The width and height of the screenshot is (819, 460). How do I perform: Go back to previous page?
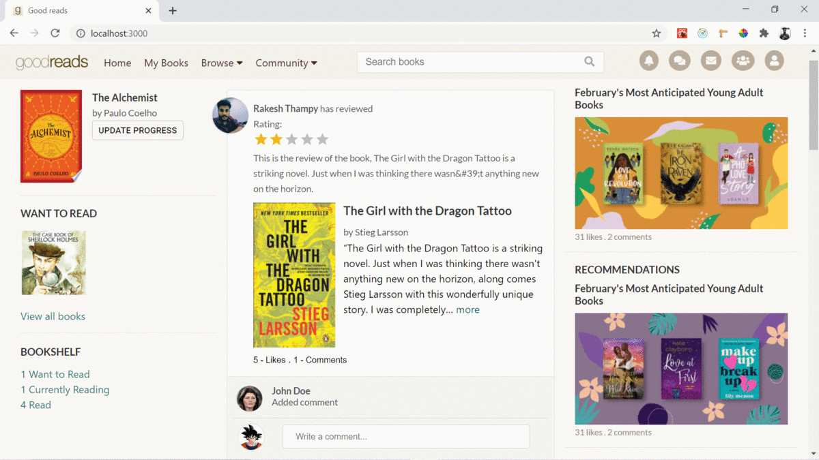pos(14,33)
